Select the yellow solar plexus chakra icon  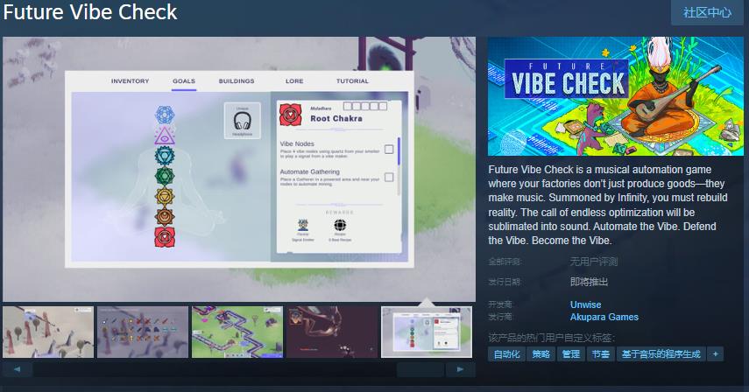[x=165, y=196]
